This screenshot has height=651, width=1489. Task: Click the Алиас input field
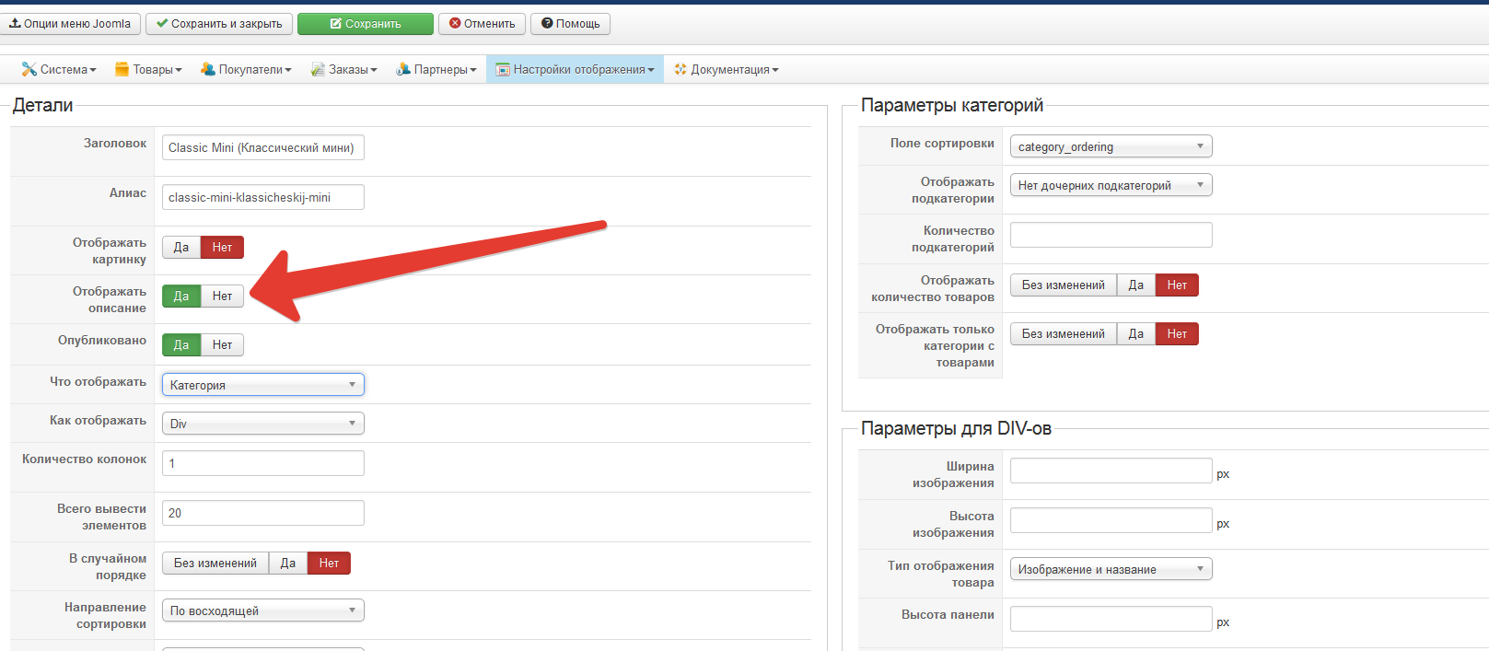263,197
